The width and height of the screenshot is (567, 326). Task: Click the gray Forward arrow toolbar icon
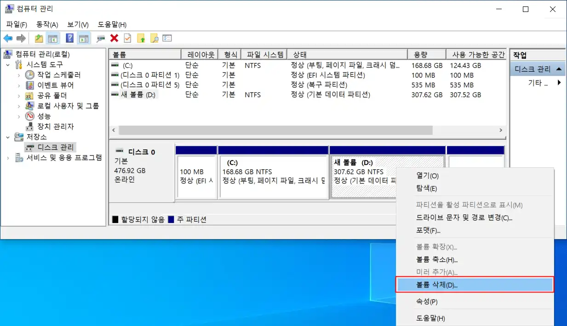[x=21, y=39]
